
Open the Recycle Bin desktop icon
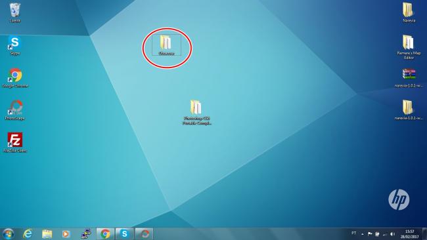tap(14, 12)
